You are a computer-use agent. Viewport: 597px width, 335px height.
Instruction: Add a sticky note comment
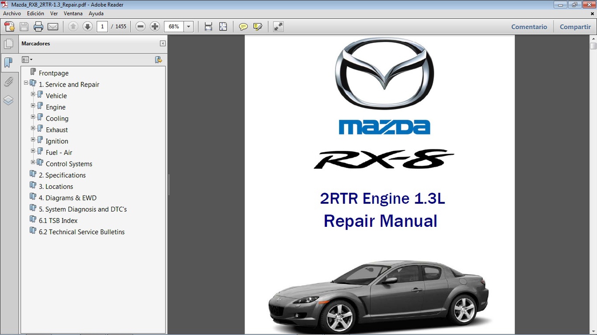[243, 26]
